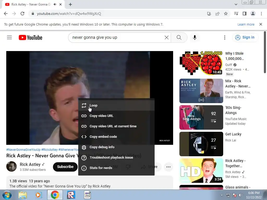This screenshot has height=200, width=267.
Task: View site info via lock icon
Action: [33, 14]
